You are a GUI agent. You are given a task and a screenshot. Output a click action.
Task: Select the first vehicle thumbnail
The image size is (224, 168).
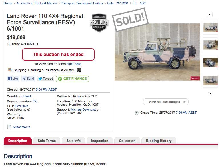[210, 27]
